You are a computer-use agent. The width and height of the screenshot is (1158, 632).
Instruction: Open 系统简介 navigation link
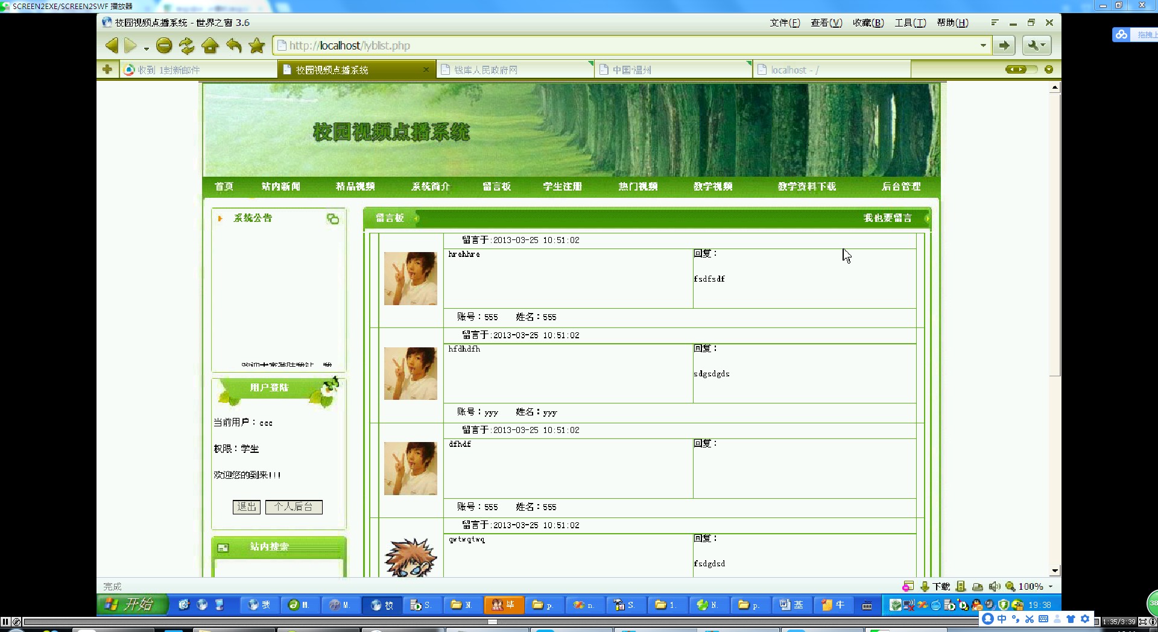click(431, 186)
